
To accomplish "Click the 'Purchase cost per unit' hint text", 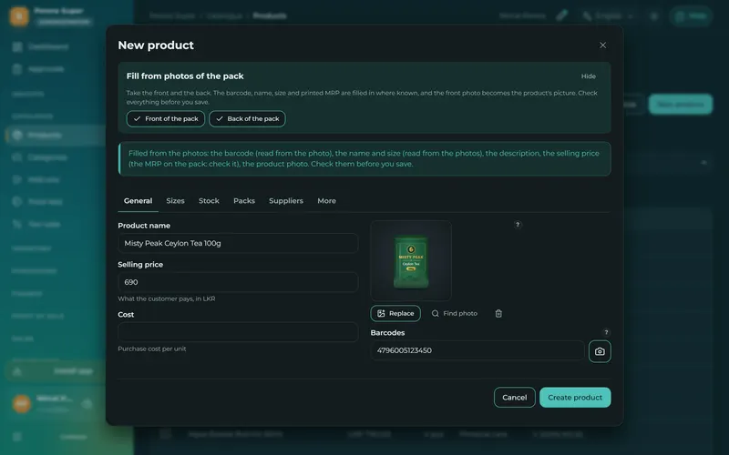I will [151, 349].
